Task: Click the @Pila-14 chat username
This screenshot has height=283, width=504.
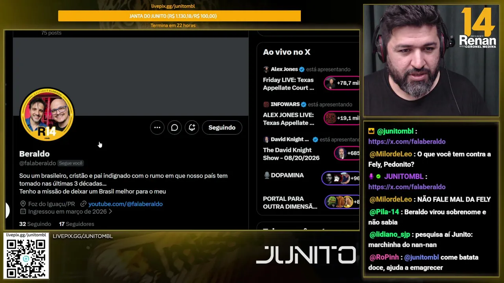Action: point(384,212)
